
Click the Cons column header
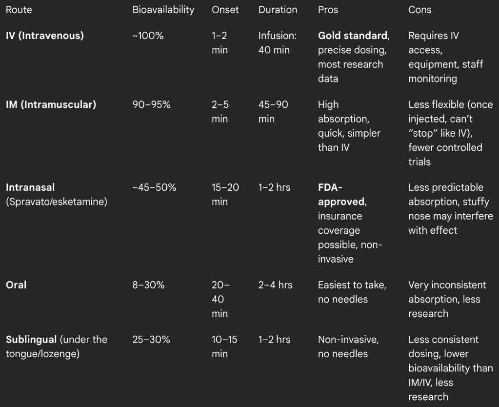[419, 10]
